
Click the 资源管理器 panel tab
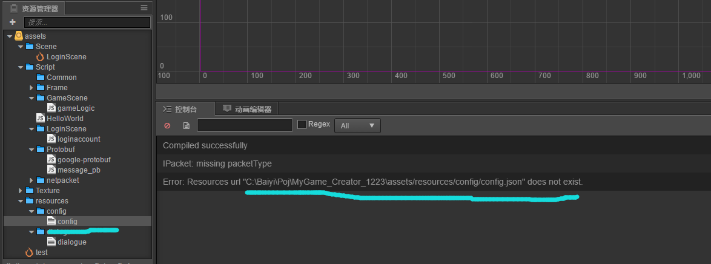pos(35,8)
